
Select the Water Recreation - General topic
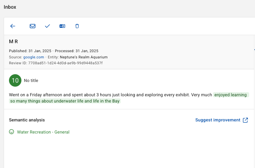43,132
